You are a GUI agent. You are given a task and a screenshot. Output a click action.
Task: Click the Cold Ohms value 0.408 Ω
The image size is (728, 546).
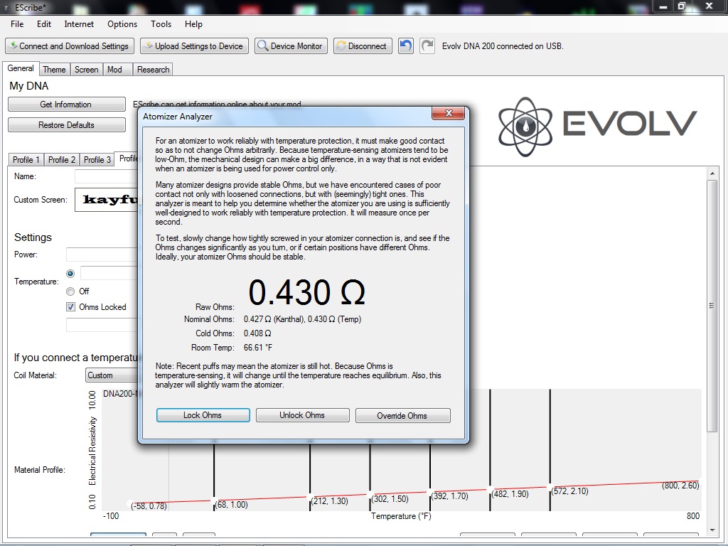[257, 333]
